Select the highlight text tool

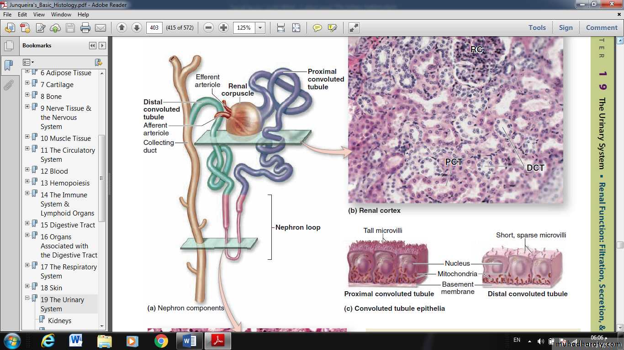coord(332,28)
